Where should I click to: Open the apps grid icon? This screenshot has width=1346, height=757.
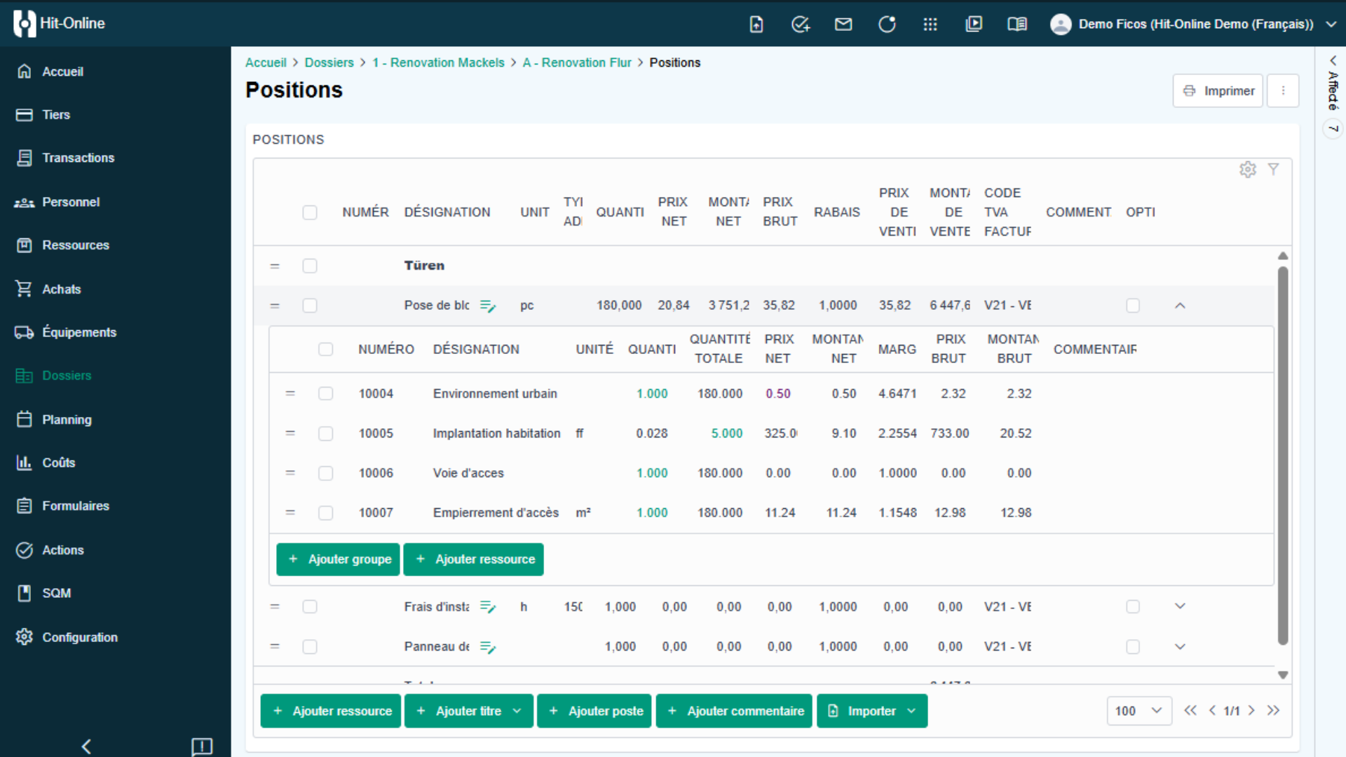tap(930, 25)
